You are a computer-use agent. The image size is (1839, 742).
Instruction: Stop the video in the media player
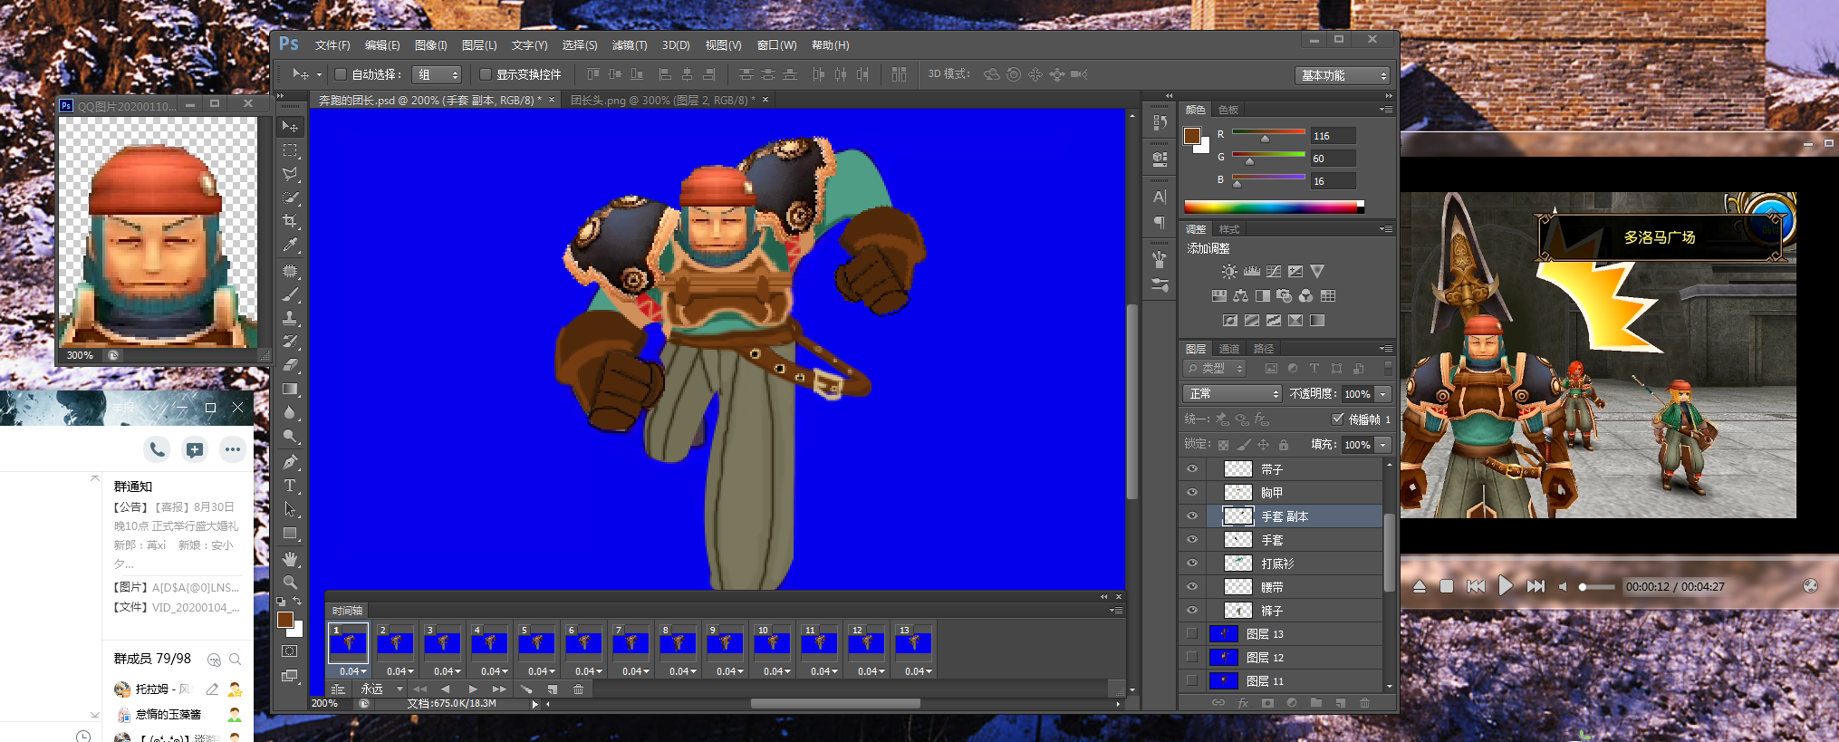pos(1447,586)
